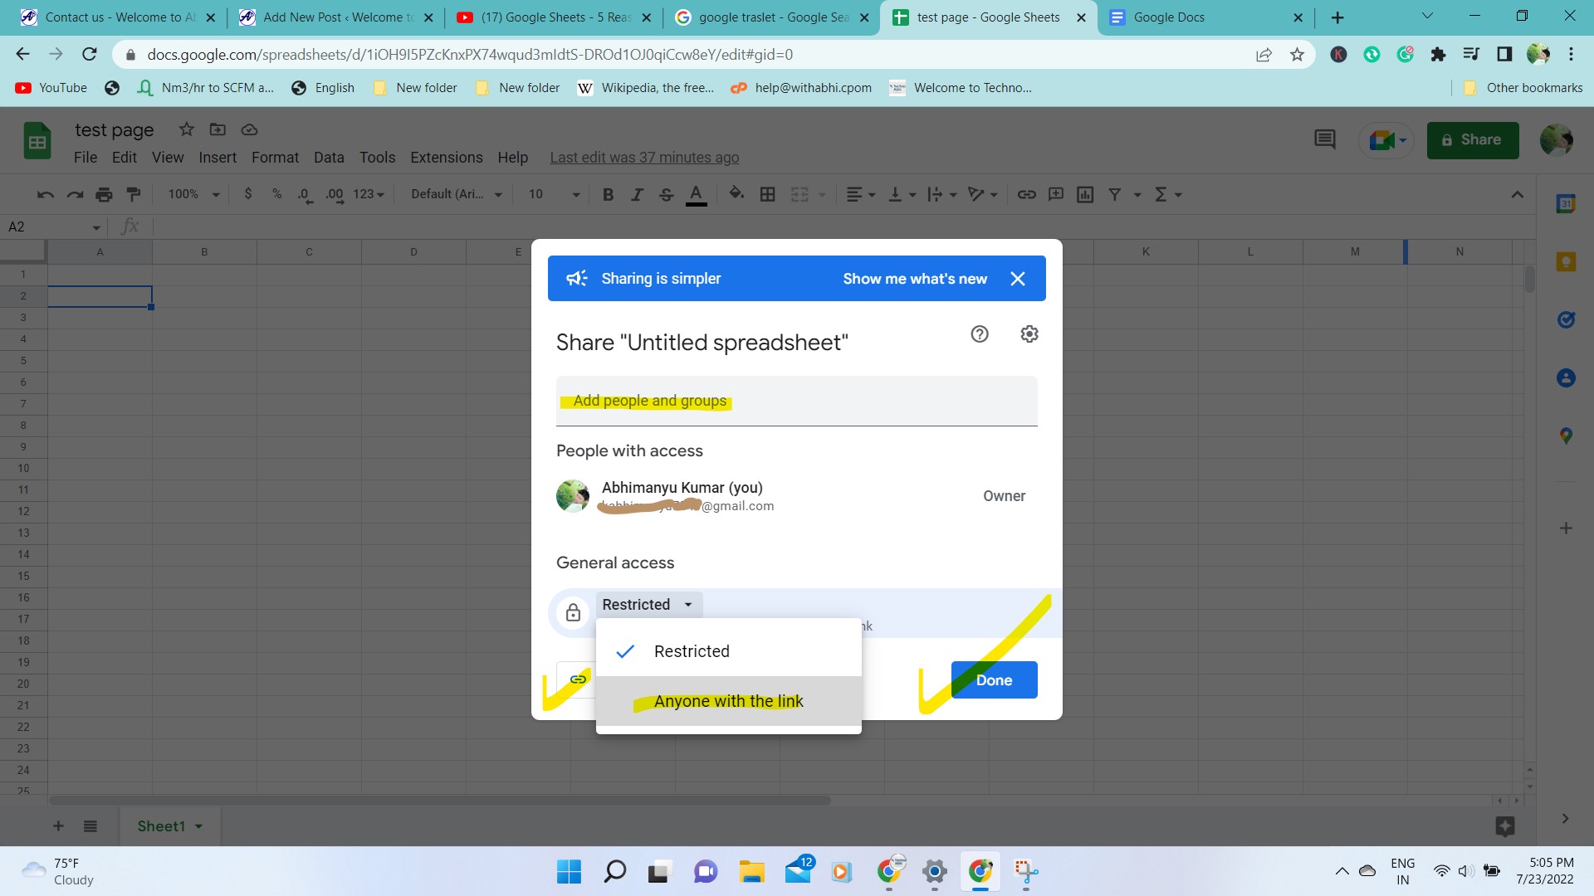Click the Italic formatting icon

click(636, 193)
